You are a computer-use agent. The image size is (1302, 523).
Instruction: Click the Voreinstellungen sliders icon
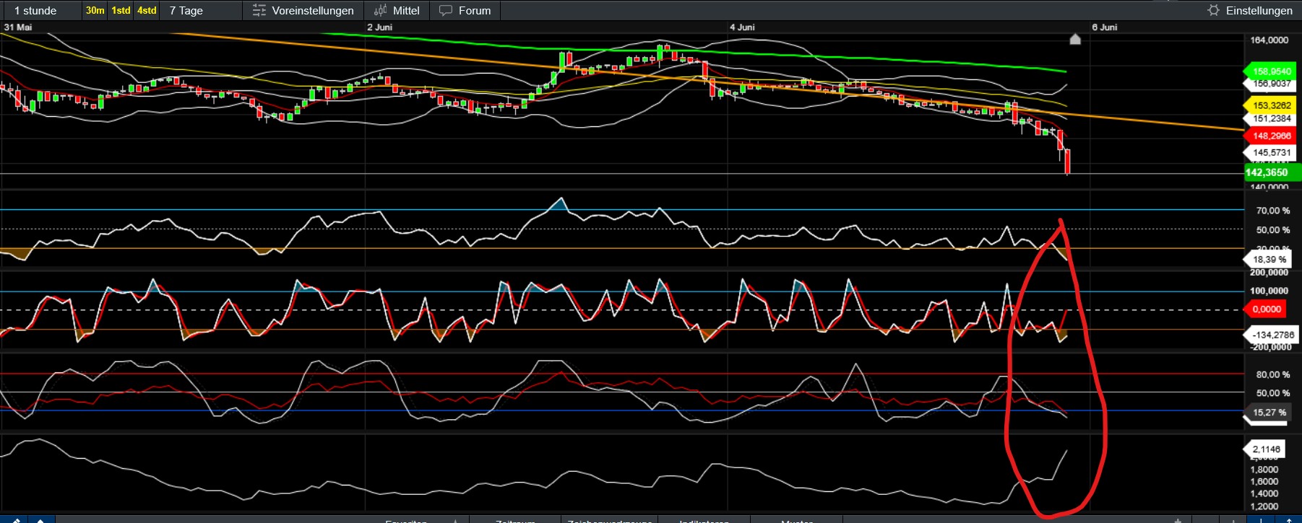(x=259, y=11)
